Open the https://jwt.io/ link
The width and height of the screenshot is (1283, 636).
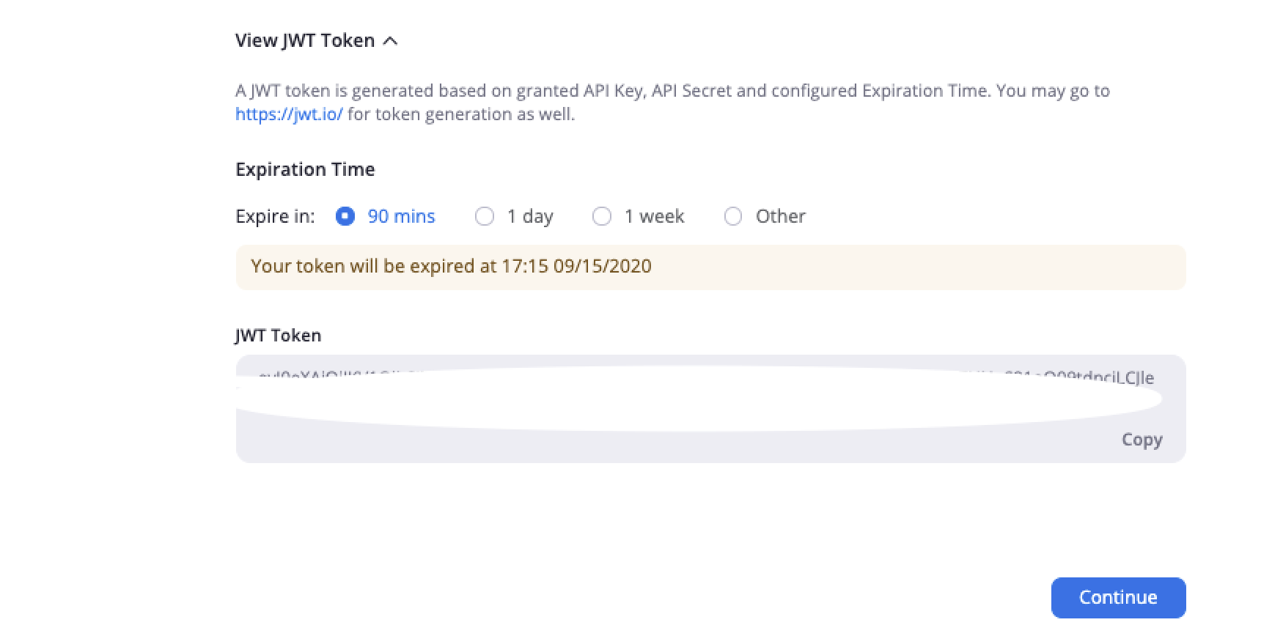(289, 114)
